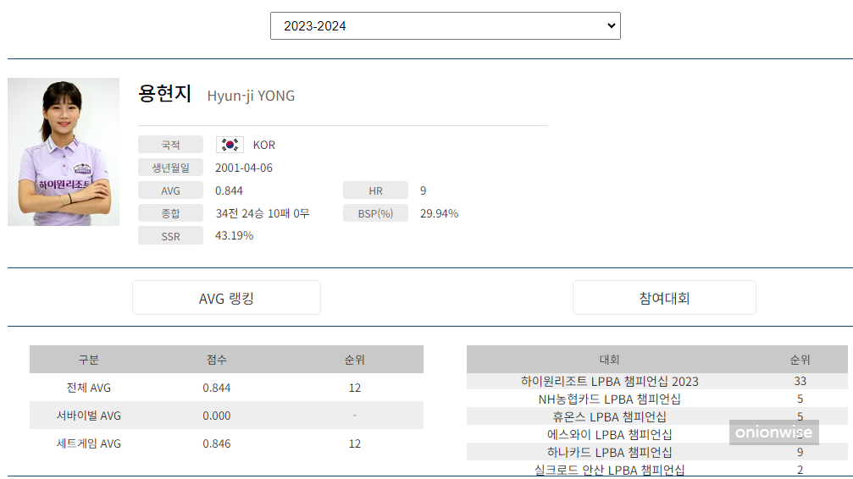The height and width of the screenshot is (479, 853).
Task: Select the player name 용현지
Action: coord(164,94)
